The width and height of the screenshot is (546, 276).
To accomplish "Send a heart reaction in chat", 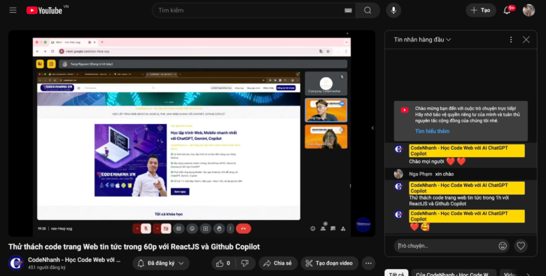I will [x=521, y=246].
